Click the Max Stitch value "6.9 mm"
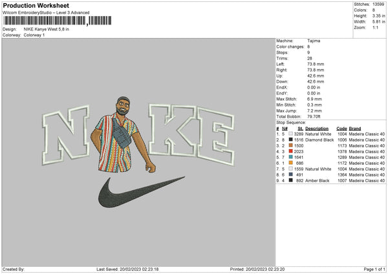Viewport: 388px width, 274px height. pyautogui.click(x=314, y=99)
